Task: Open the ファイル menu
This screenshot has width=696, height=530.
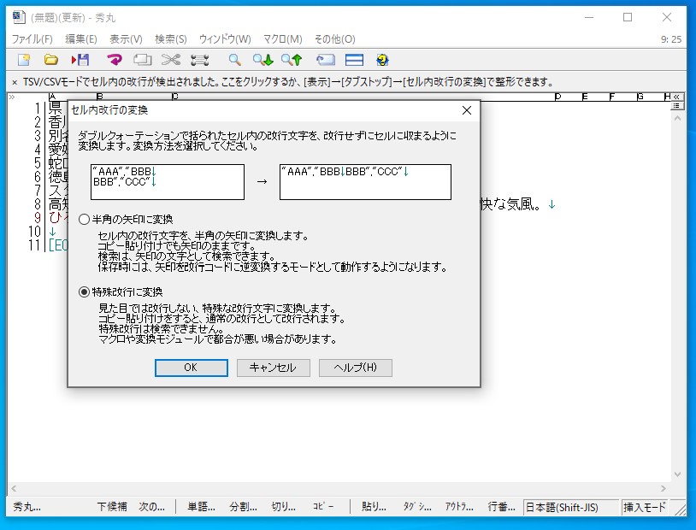Action: (31, 38)
